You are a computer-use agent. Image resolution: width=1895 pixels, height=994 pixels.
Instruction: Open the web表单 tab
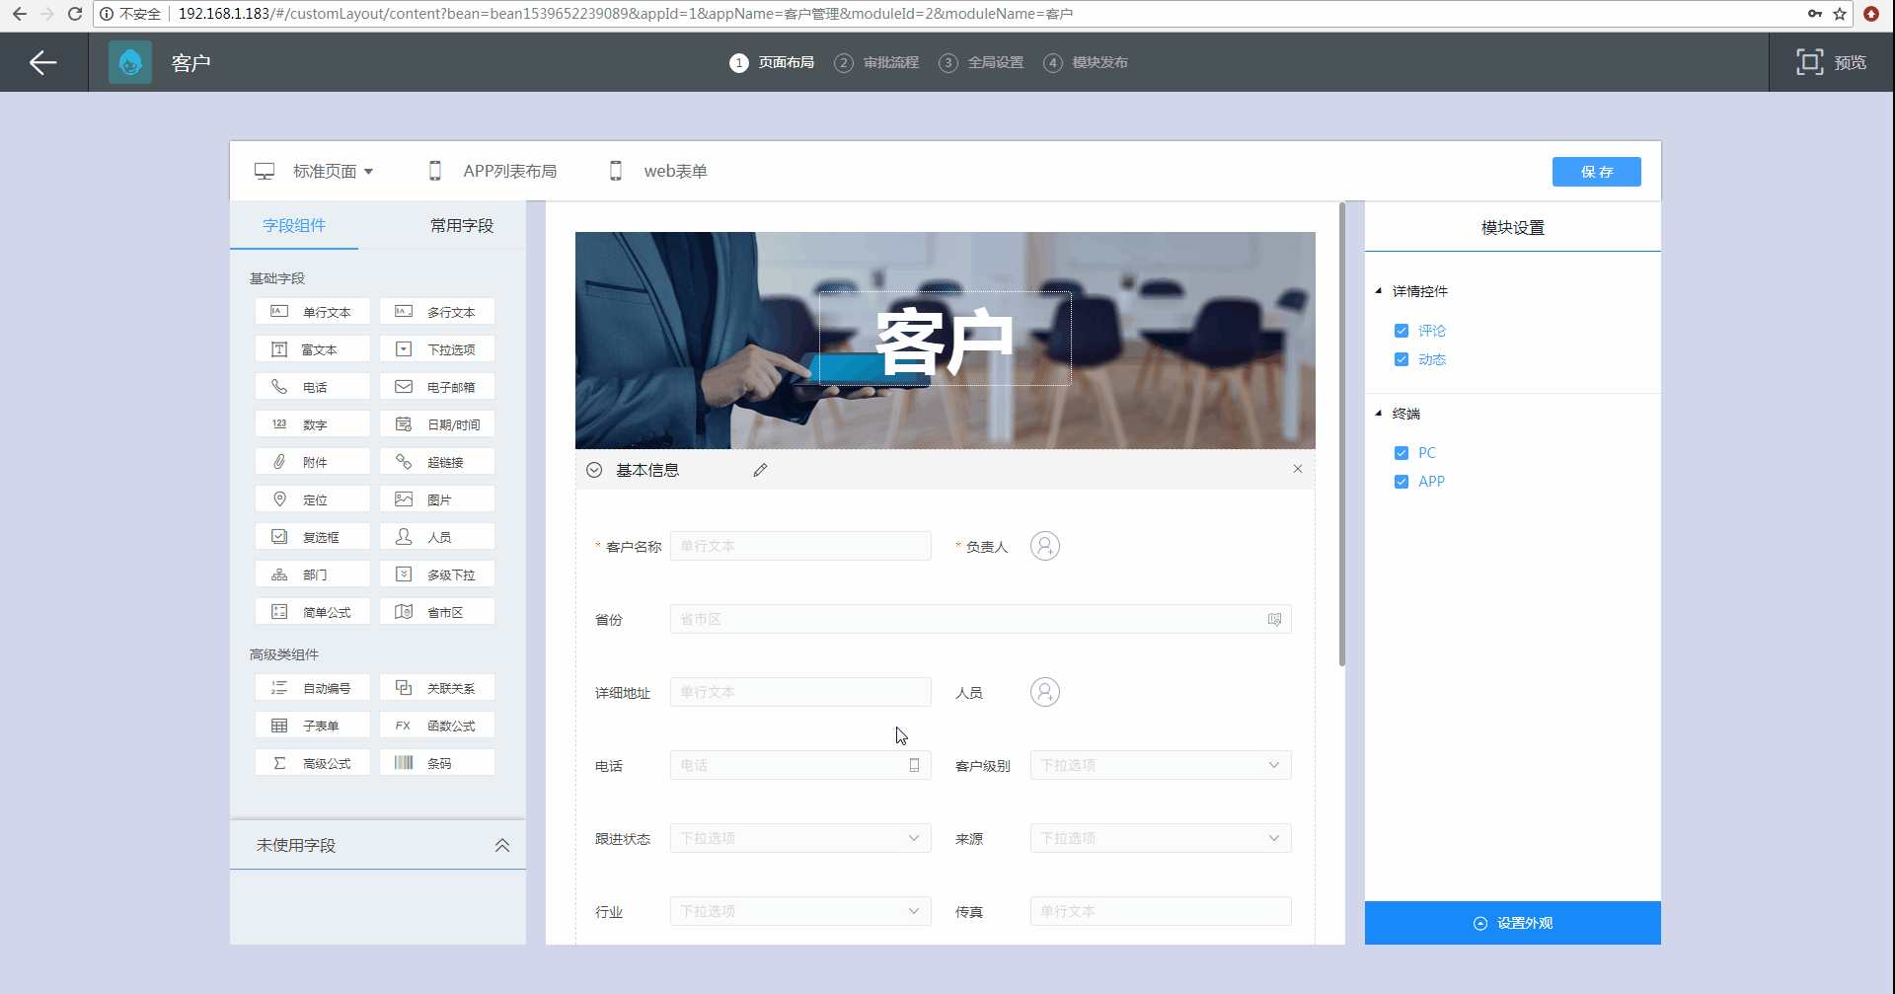658,171
